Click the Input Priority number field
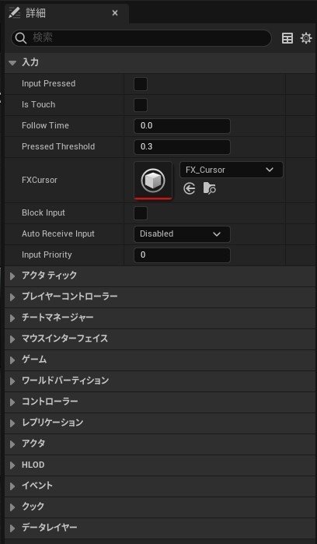 tap(182, 255)
